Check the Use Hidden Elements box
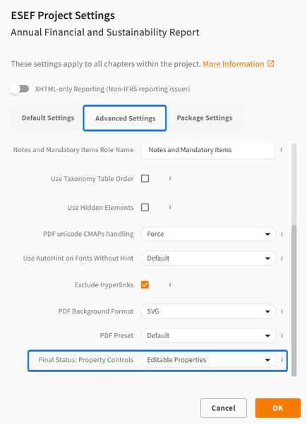Image resolution: width=307 pixels, height=424 pixels. (145, 207)
